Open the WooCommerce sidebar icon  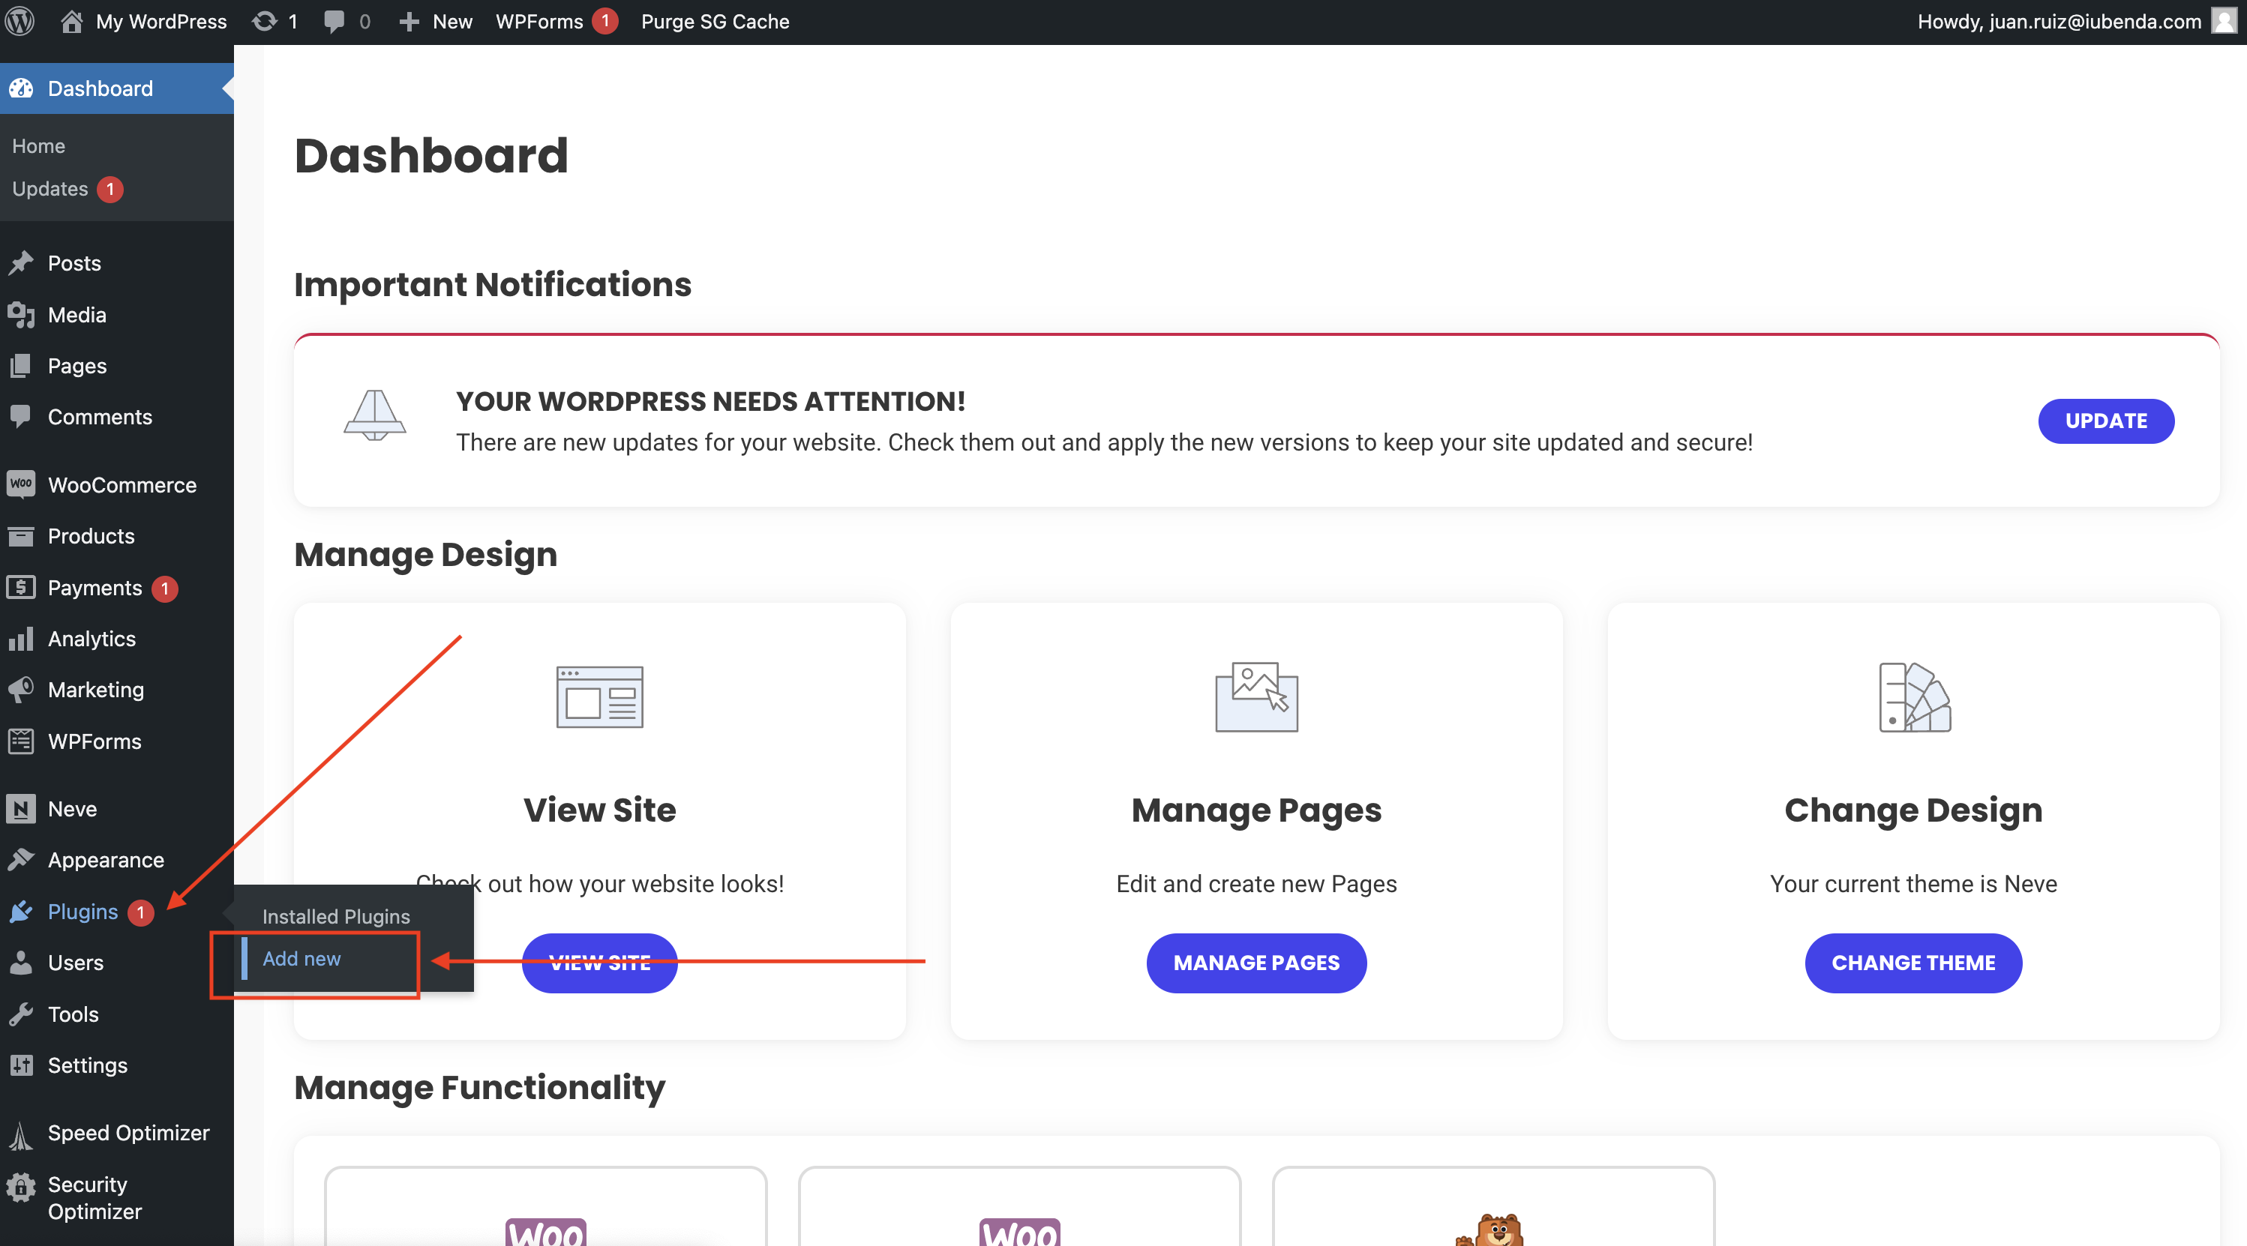[22, 484]
